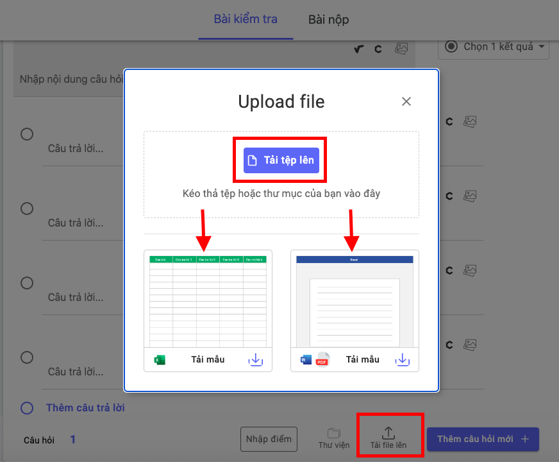Click the image icon in question toolbar
The image size is (559, 462).
(x=401, y=49)
